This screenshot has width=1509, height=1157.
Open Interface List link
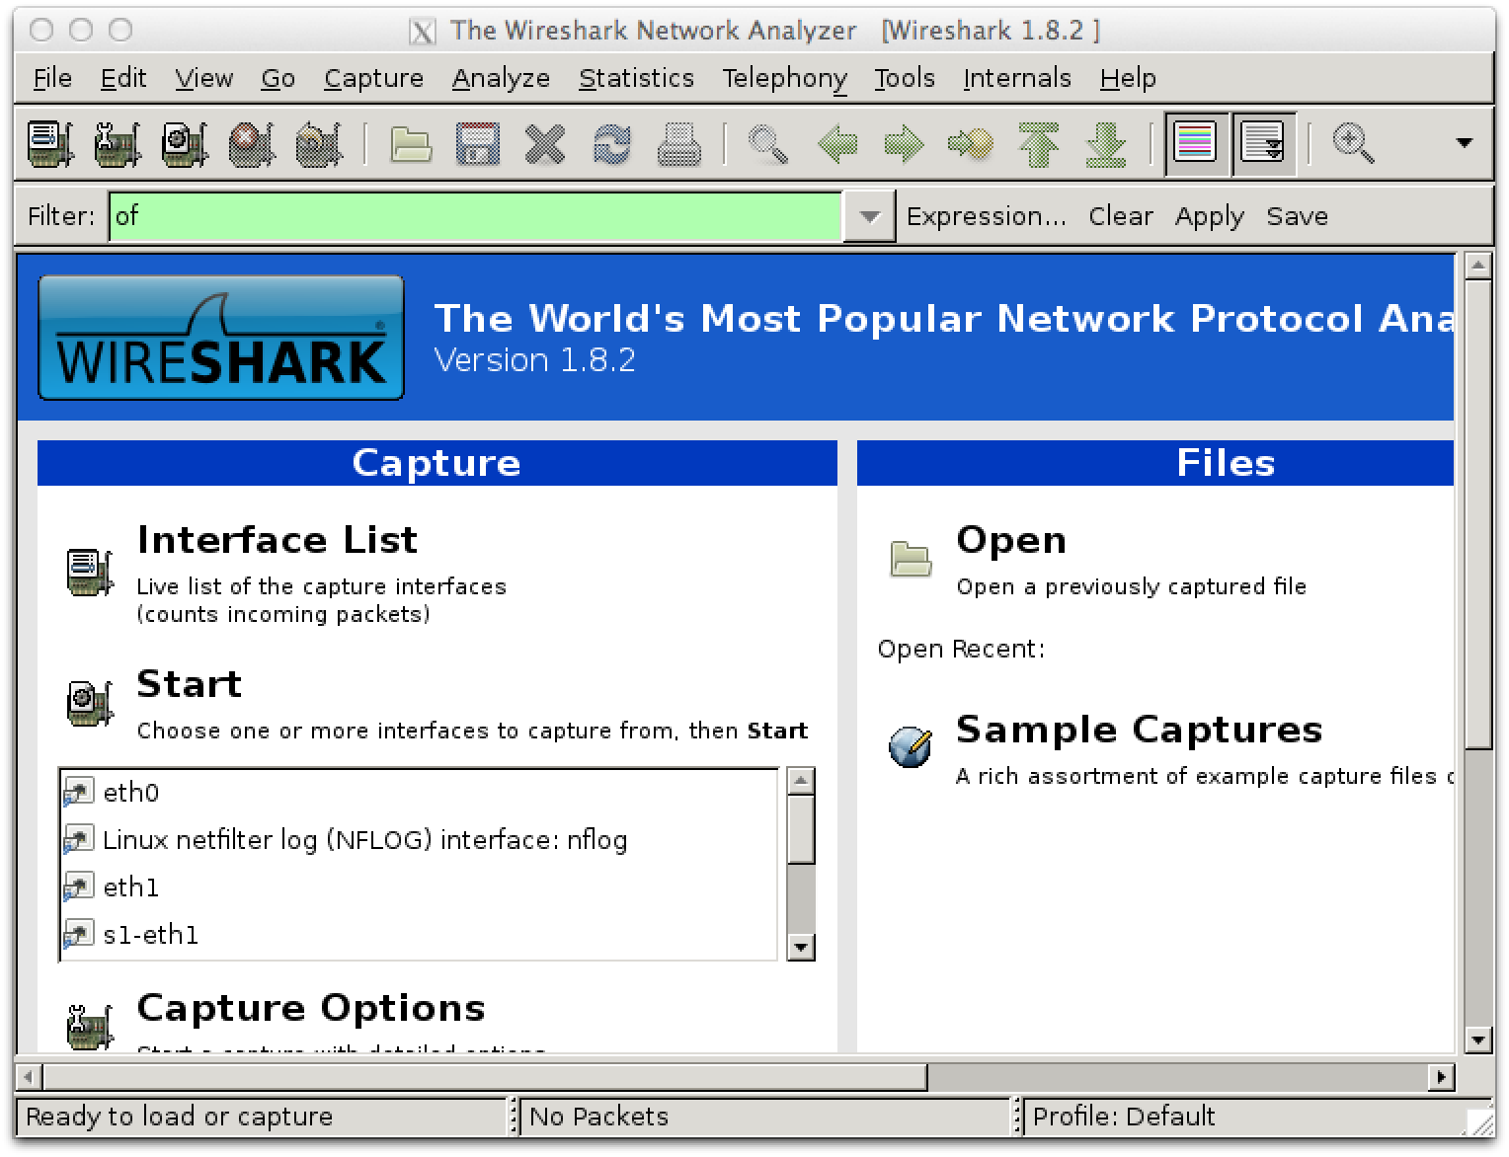pyautogui.click(x=278, y=540)
